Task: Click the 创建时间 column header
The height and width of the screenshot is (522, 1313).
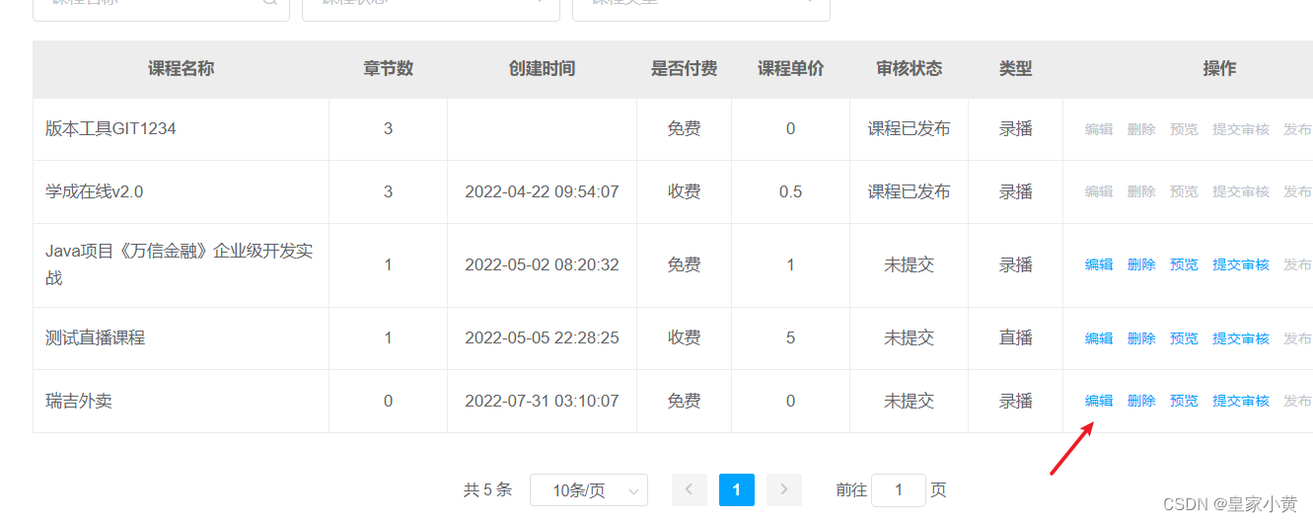Action: [x=542, y=68]
